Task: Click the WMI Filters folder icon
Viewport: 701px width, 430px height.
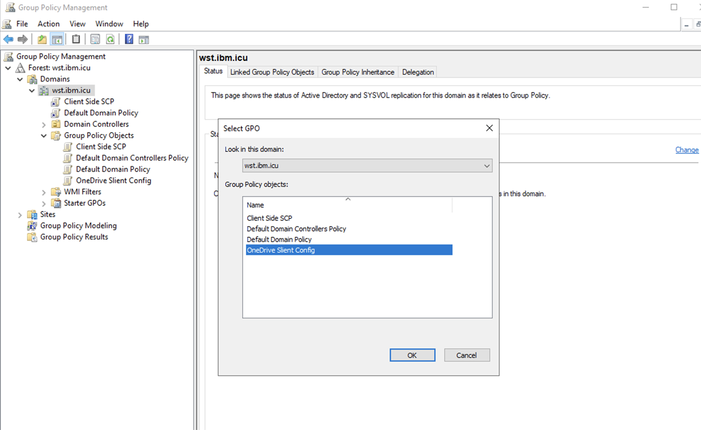Action: click(x=56, y=192)
